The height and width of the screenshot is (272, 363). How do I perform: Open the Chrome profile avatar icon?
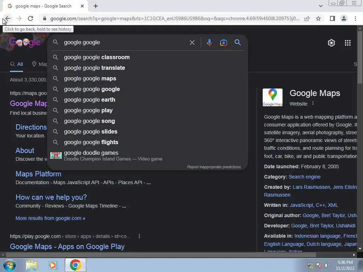pos(344,18)
